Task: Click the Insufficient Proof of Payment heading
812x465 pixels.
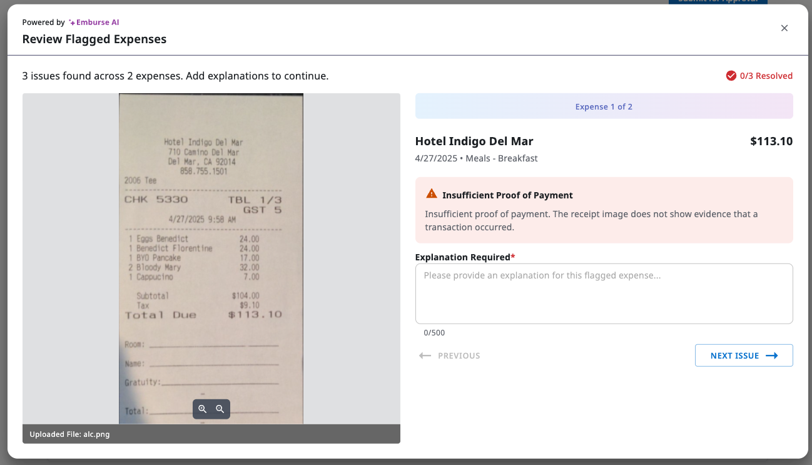Action: click(x=507, y=195)
